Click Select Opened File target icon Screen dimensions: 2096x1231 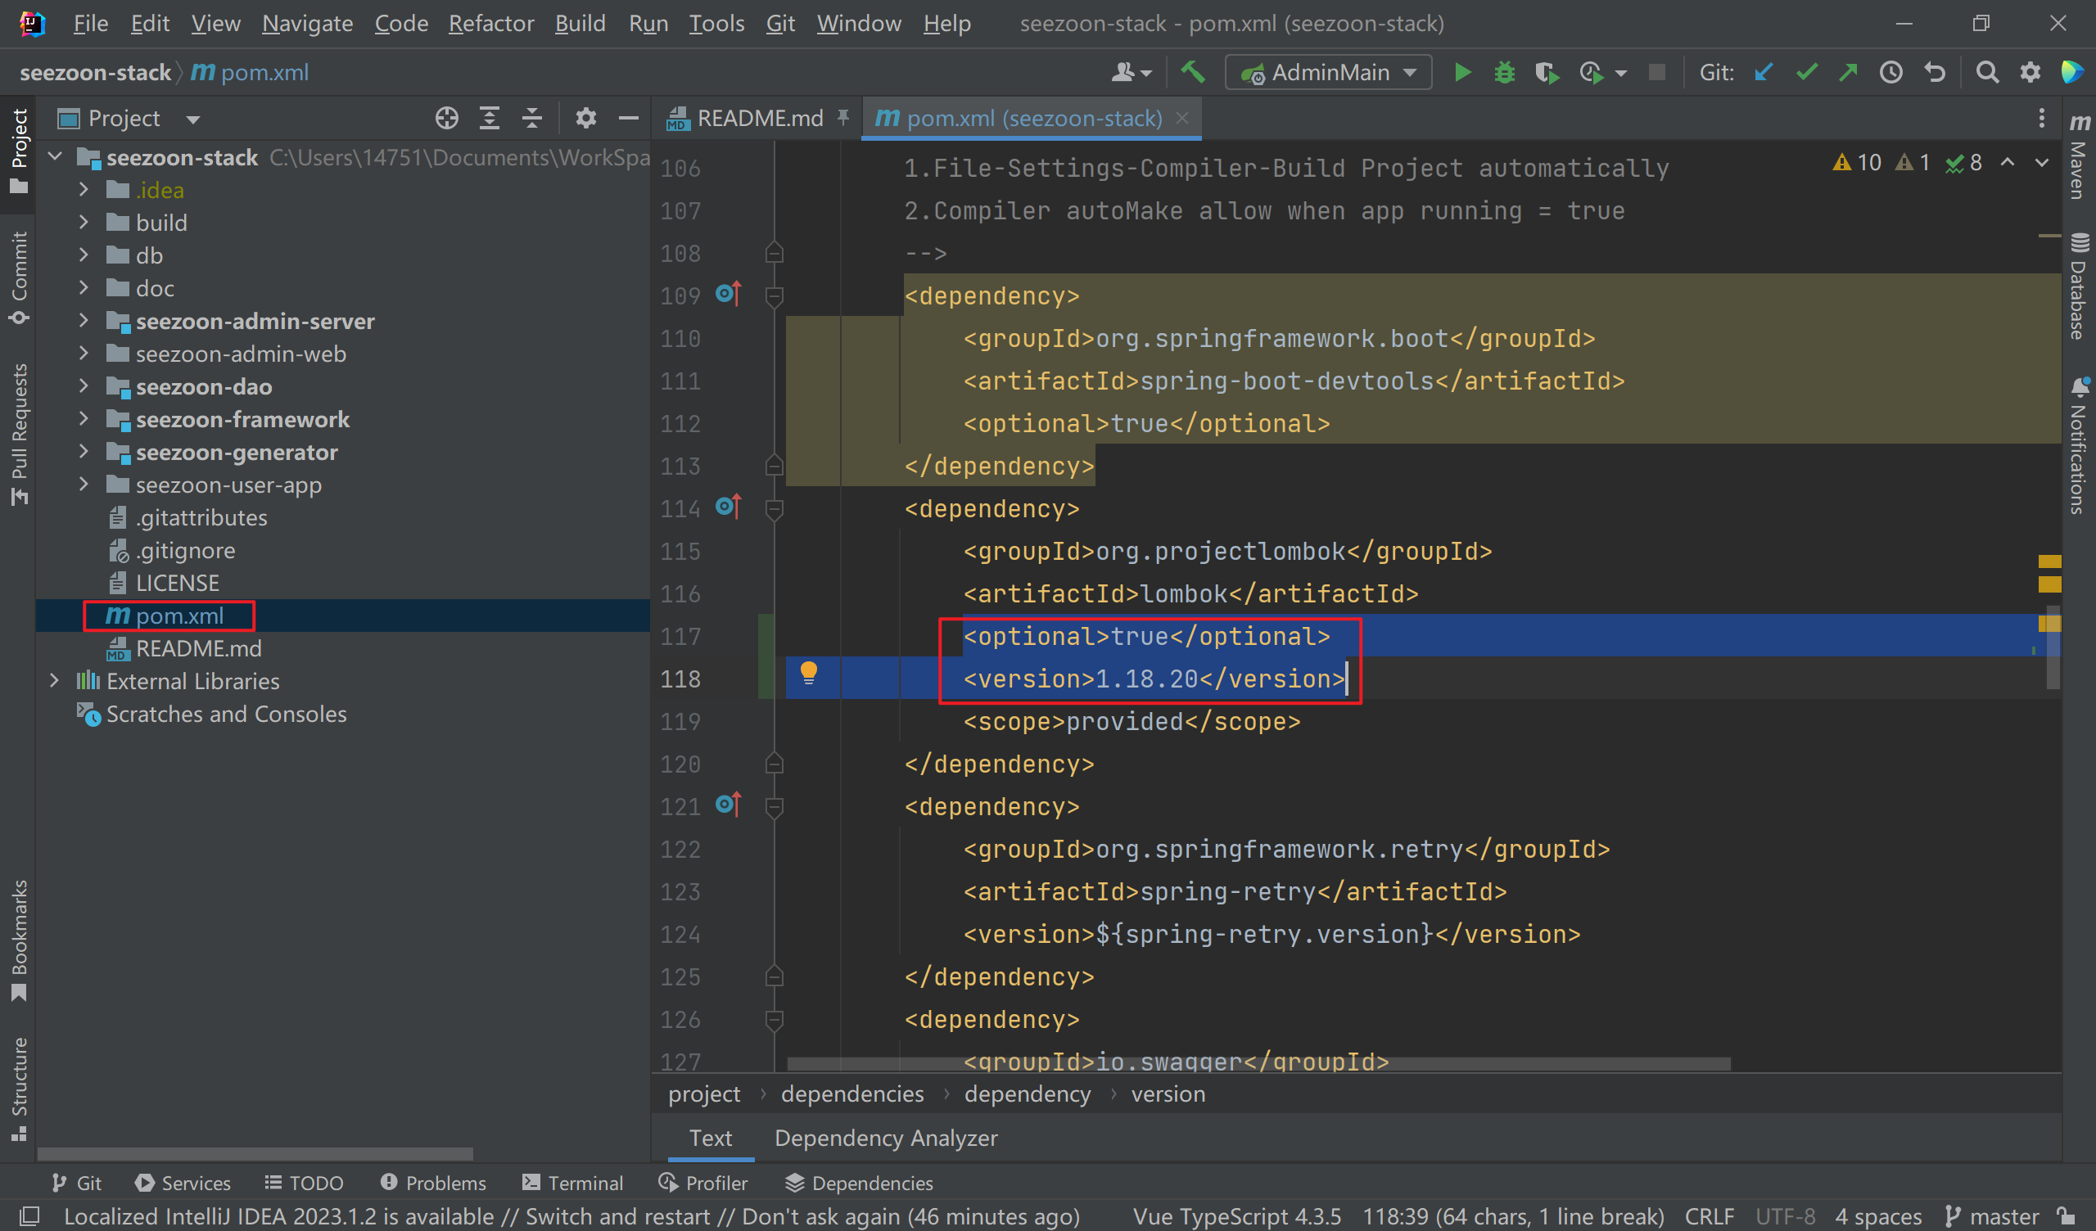tap(447, 119)
